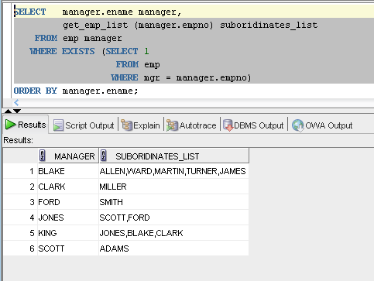Image resolution: width=374 pixels, height=281 pixels.
Task: Click the ORDER BY keyword in editor
Action: pyautogui.click(x=36, y=91)
